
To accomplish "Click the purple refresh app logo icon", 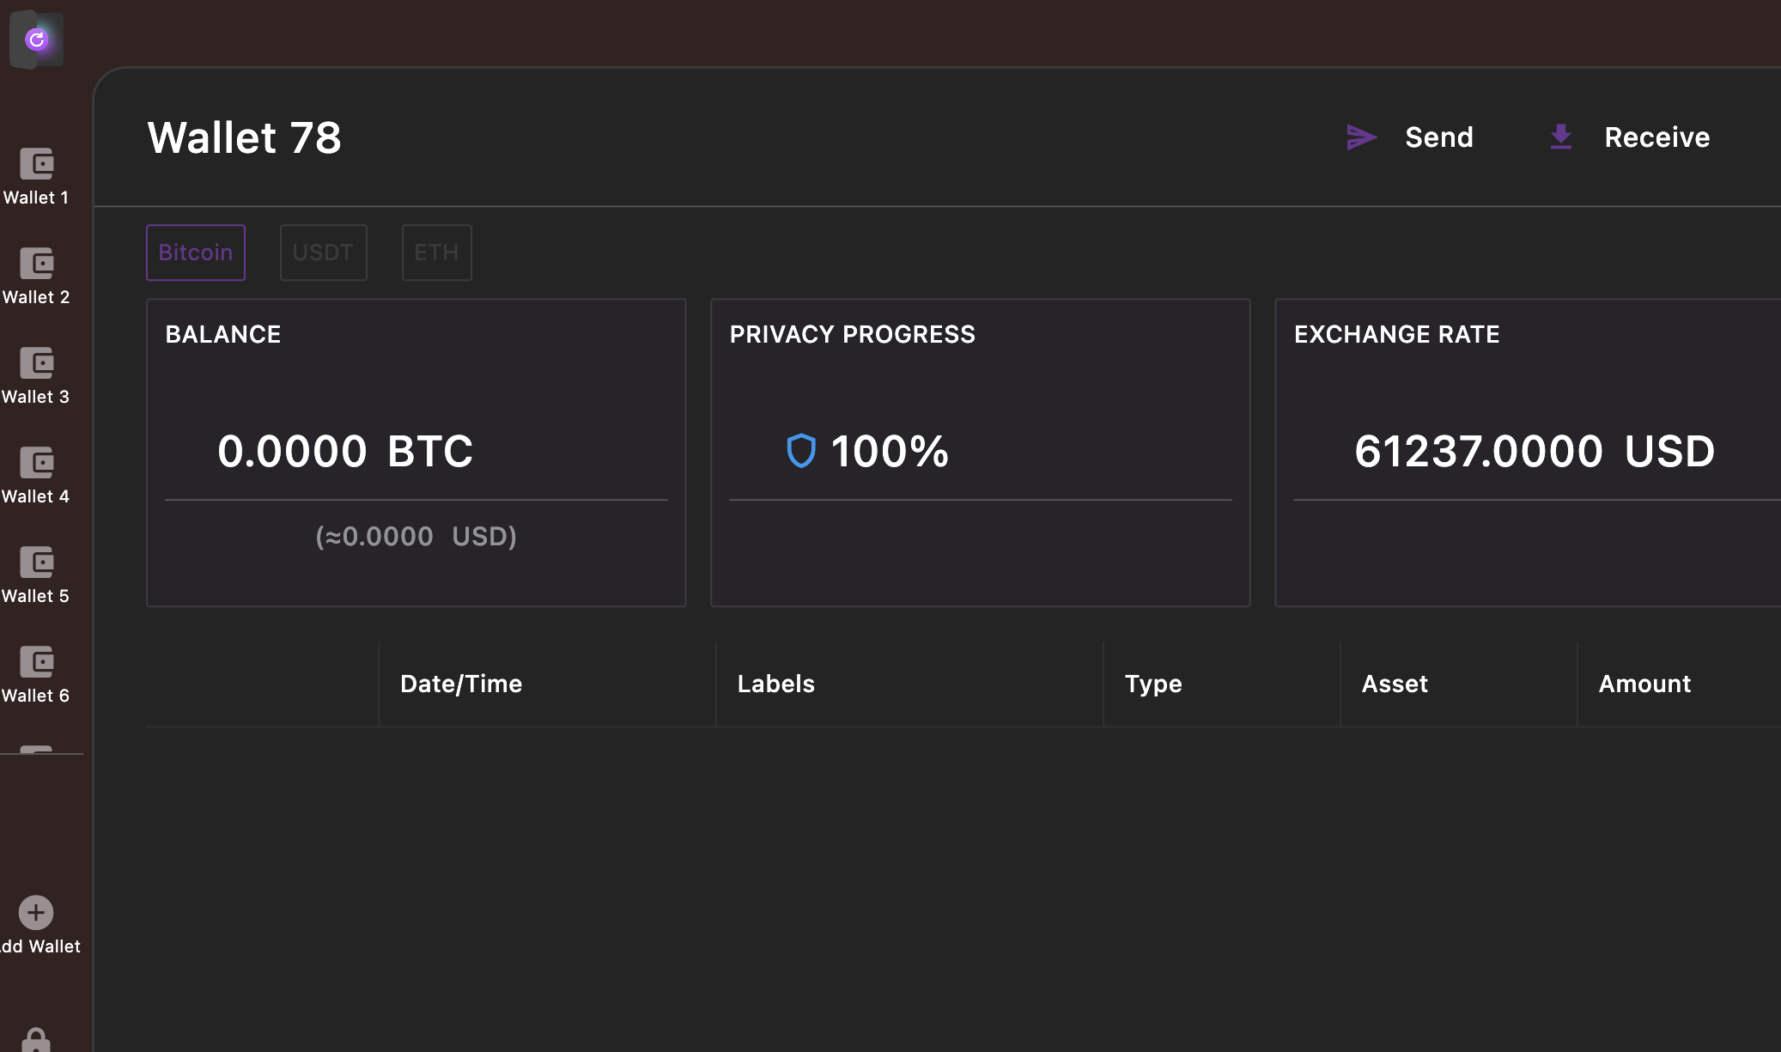I will pyautogui.click(x=36, y=40).
